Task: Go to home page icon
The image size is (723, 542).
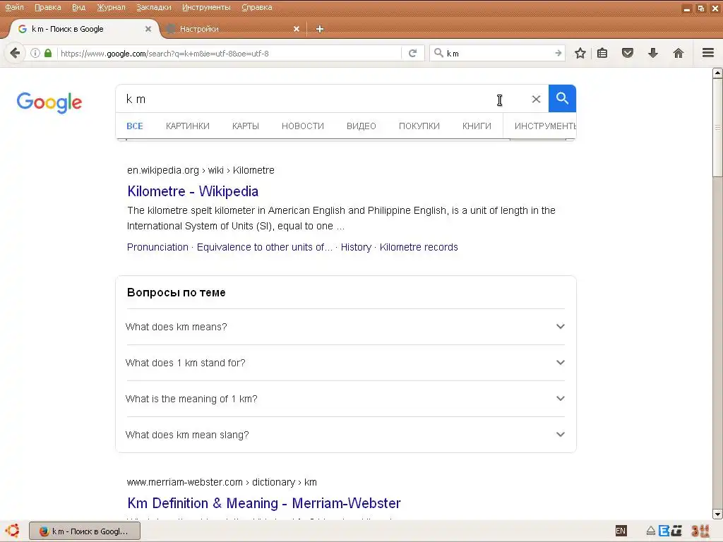Action: [679, 54]
